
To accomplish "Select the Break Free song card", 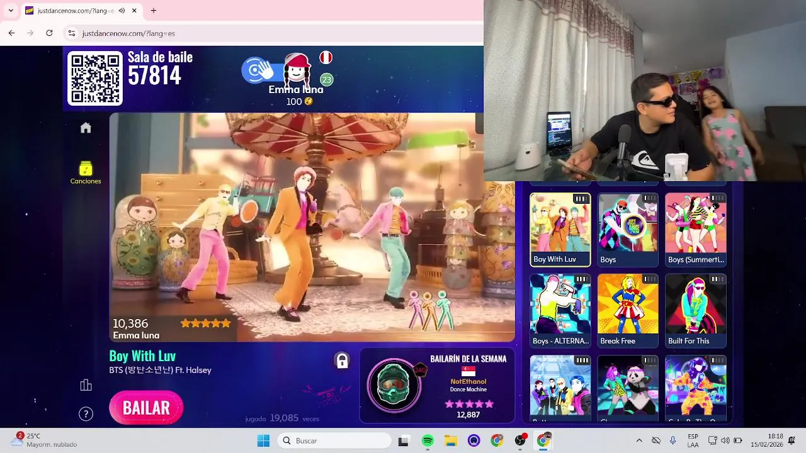I will [628, 311].
